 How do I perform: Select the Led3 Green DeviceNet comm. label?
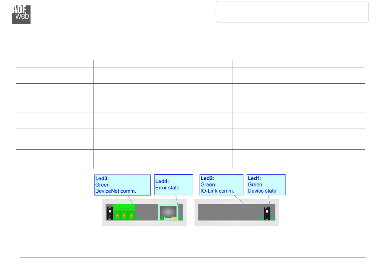pyautogui.click(x=123, y=185)
